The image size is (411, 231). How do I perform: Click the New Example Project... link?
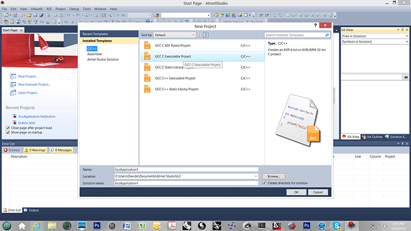[x=34, y=84]
